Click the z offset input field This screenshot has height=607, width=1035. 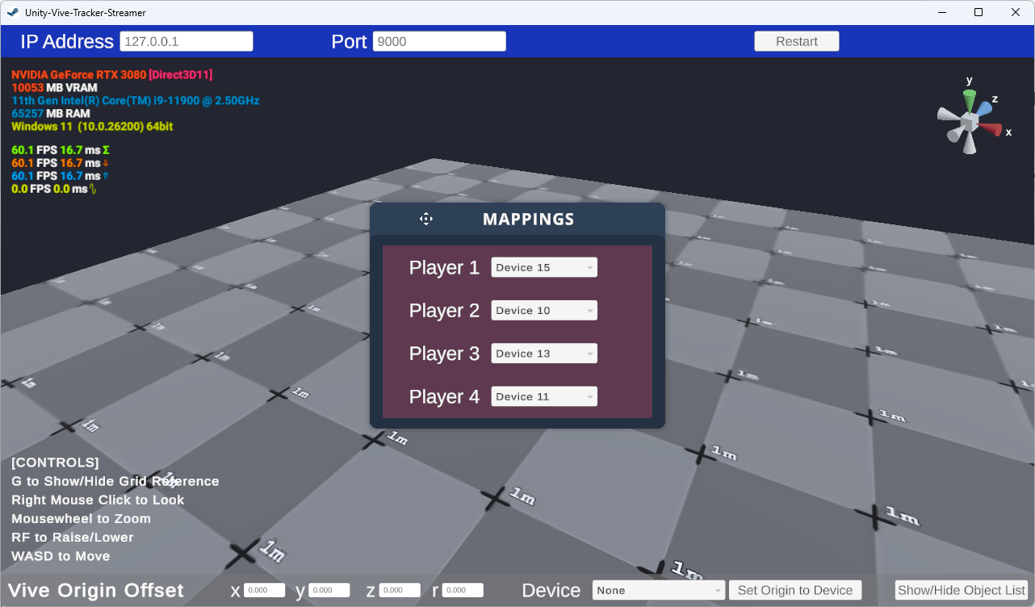pyautogui.click(x=400, y=590)
